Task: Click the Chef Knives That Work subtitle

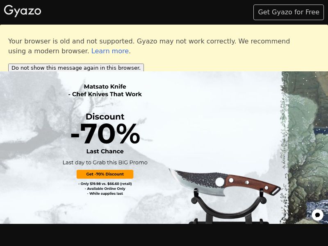Action: tap(105, 94)
